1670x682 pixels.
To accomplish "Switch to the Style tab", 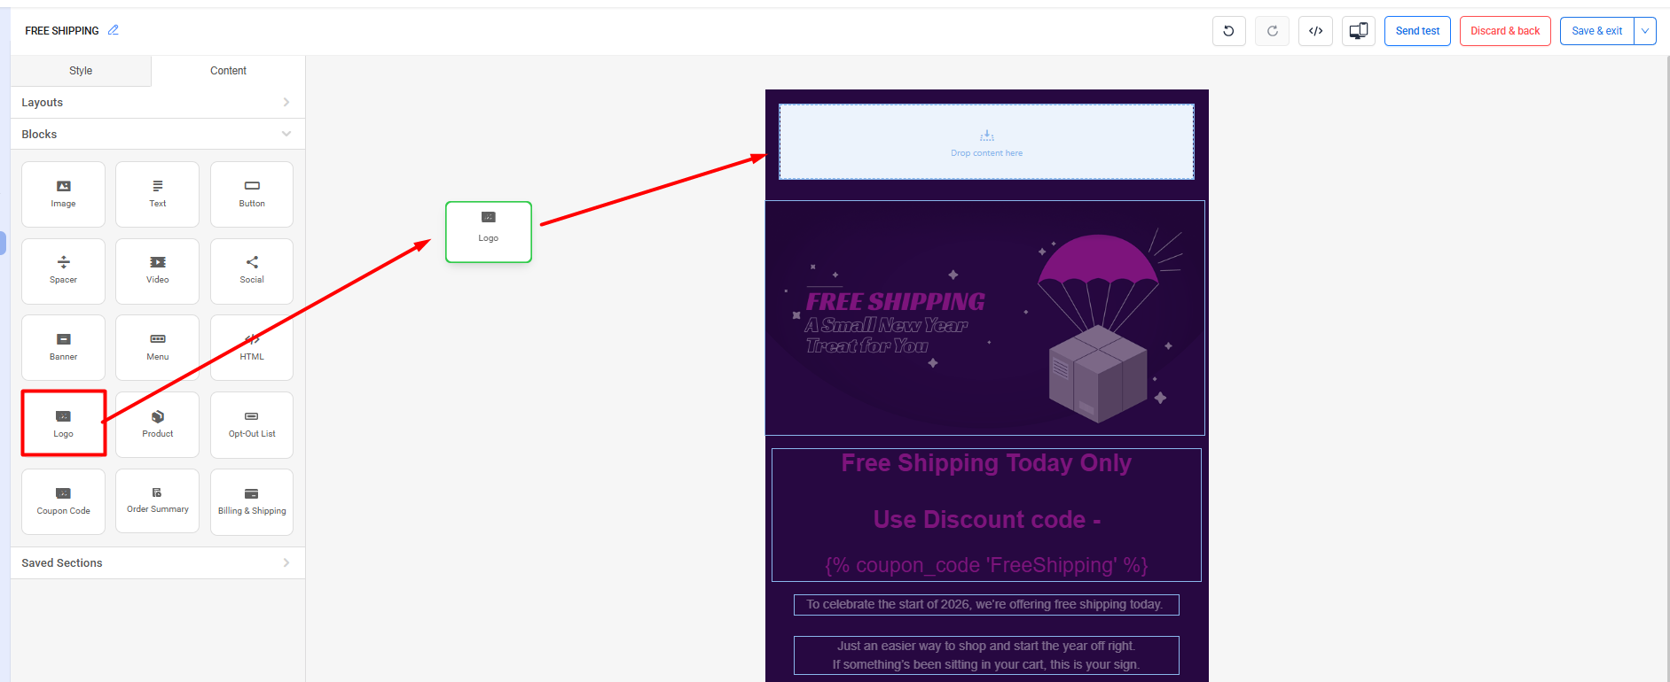I will [81, 71].
